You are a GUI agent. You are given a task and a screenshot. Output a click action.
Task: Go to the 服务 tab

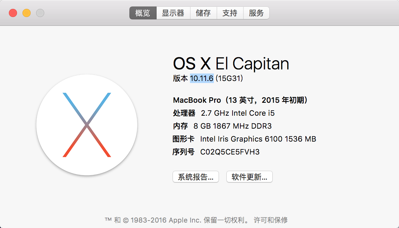(256, 13)
